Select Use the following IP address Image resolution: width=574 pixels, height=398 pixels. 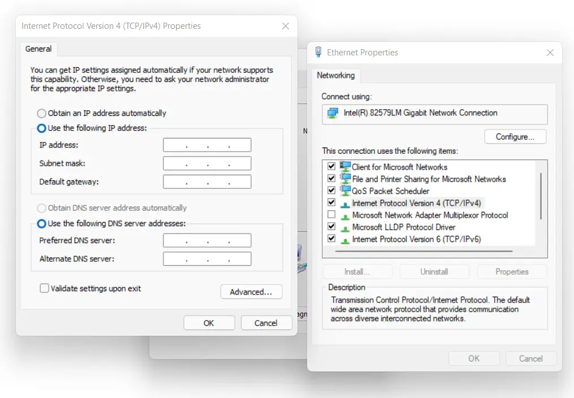tap(42, 128)
